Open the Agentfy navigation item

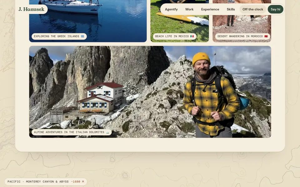click(x=171, y=9)
